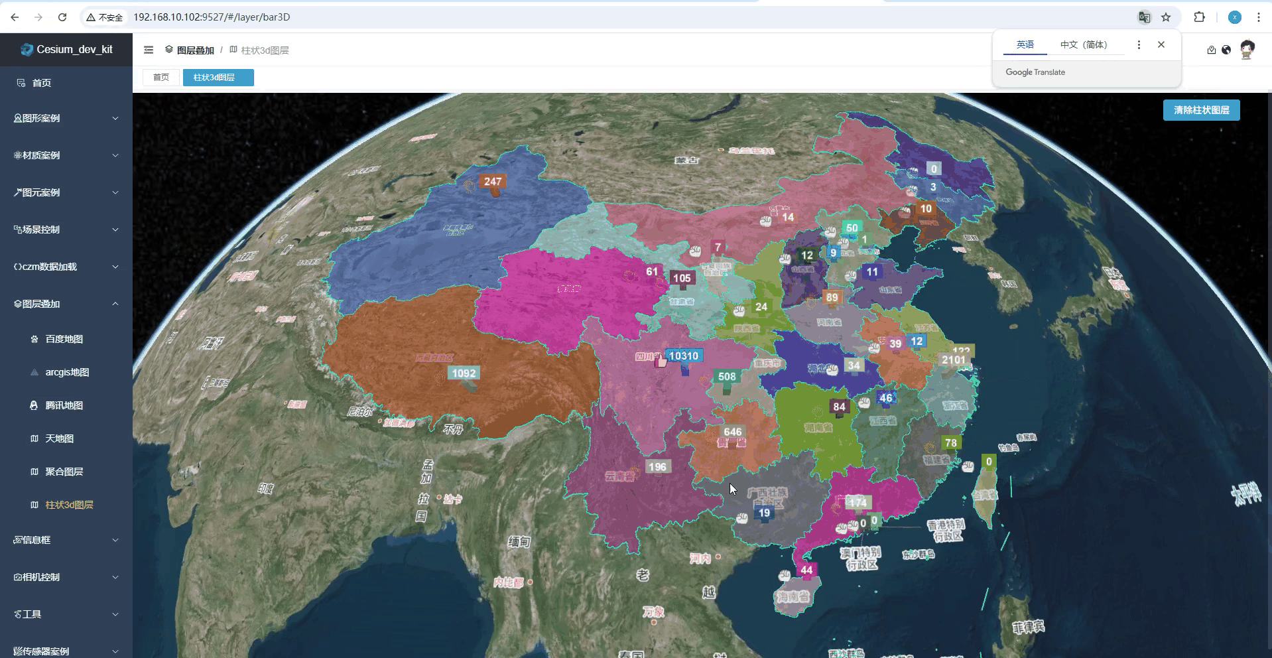Click the 信息框 menu icon

[18, 540]
